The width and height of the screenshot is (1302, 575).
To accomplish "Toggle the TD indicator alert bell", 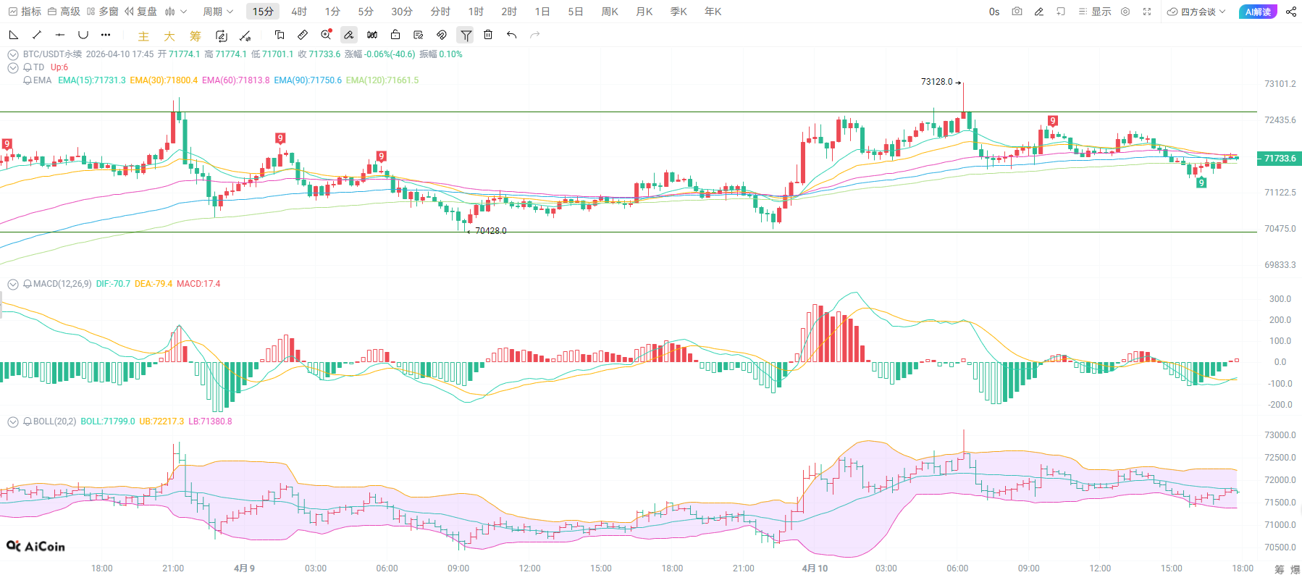I will click(x=28, y=67).
